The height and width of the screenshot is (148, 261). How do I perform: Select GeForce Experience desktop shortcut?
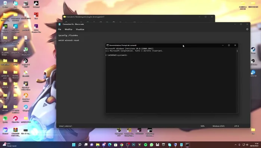click(5, 28)
